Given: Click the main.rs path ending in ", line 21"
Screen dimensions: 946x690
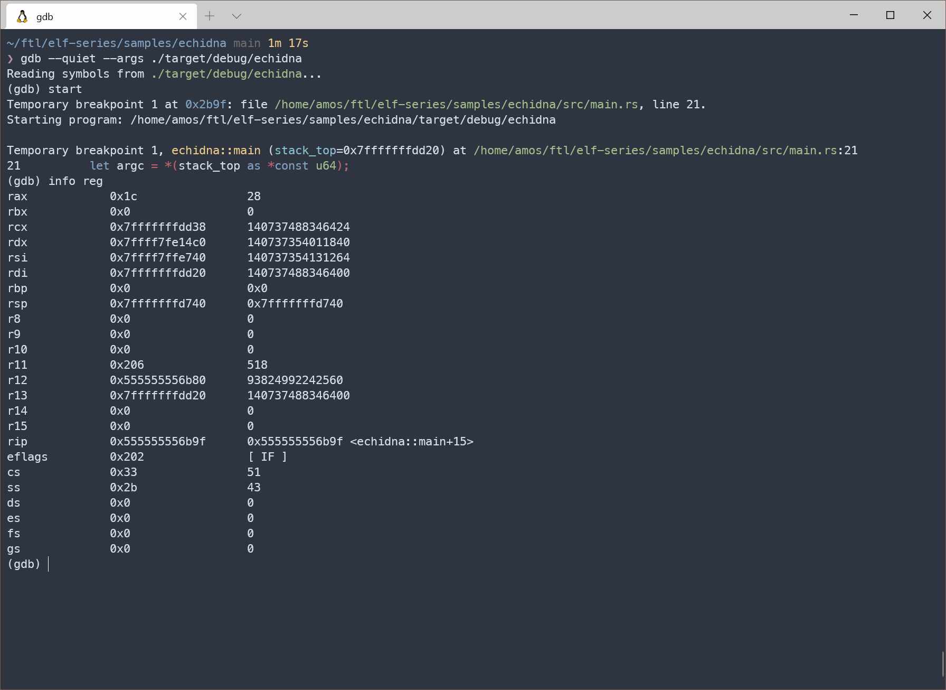Looking at the screenshot, I should [x=456, y=105].
